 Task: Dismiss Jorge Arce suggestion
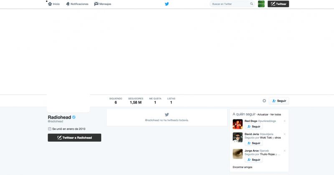coord(285,151)
